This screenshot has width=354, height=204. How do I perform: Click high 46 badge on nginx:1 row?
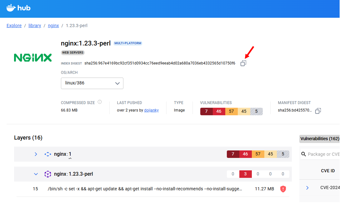click(245, 154)
